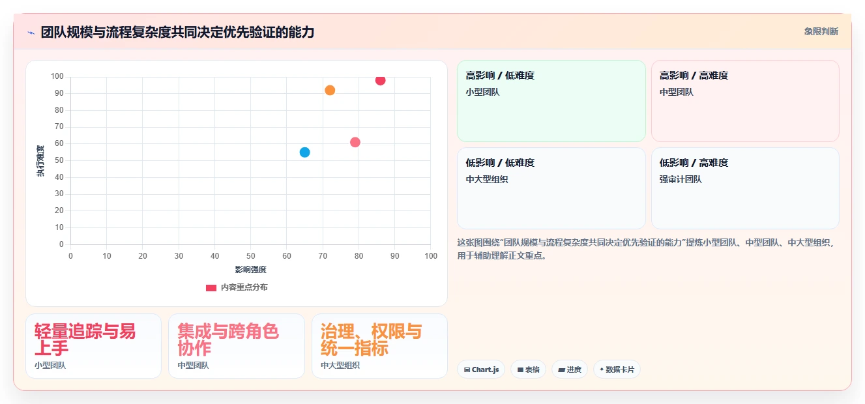
Task: Click the 象限判断 label in header
Action: 821,31
